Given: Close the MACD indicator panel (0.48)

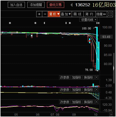Looking at the screenshot, I should (96, 90).
